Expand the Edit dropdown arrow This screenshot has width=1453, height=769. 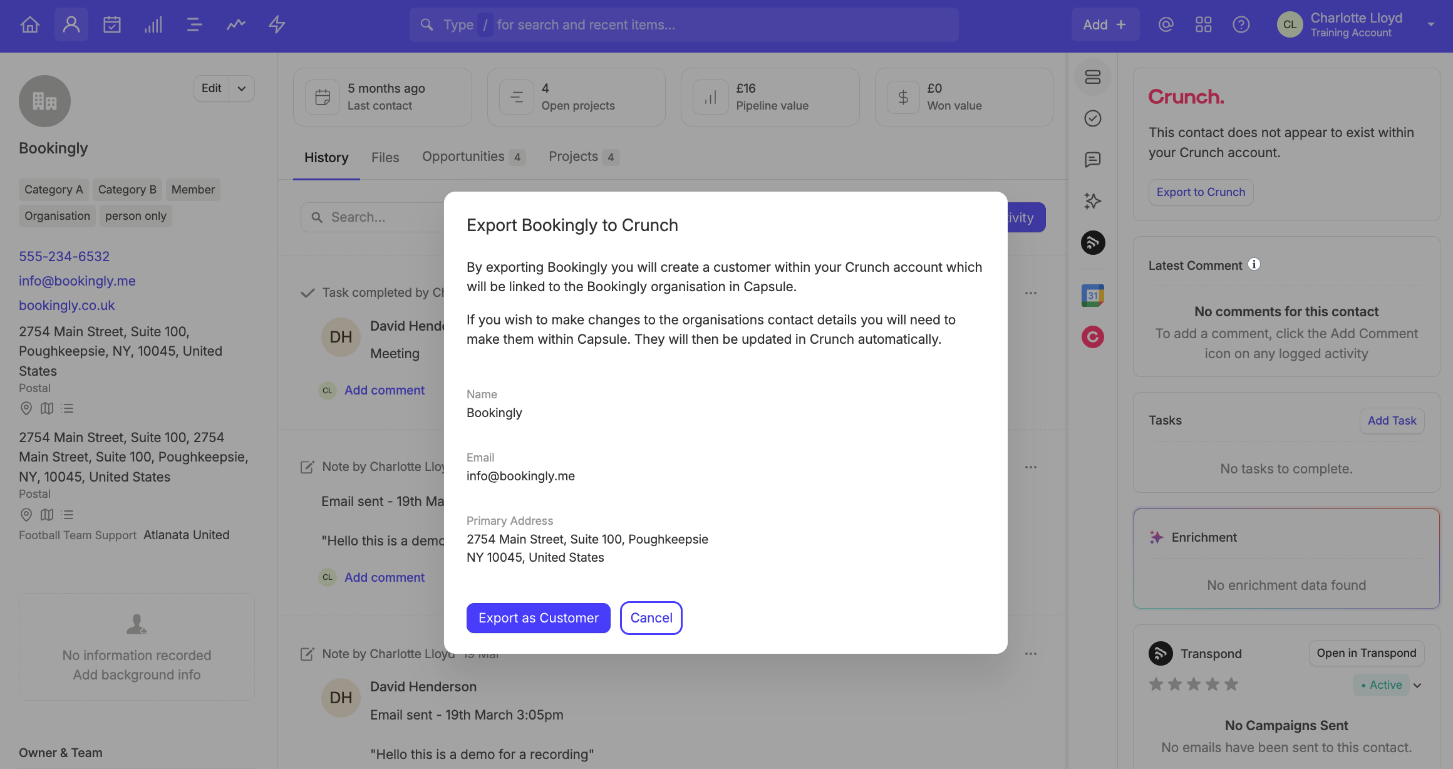click(242, 88)
